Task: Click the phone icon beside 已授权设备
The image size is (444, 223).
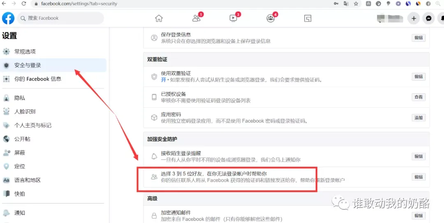Action: click(154, 97)
